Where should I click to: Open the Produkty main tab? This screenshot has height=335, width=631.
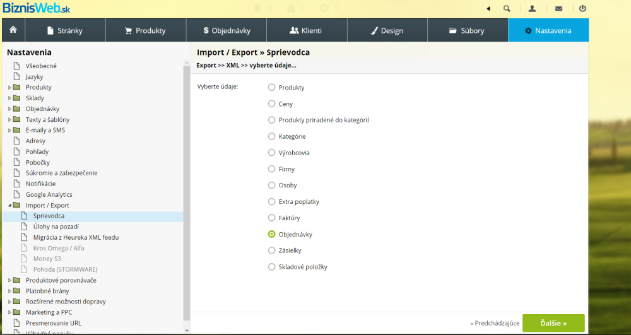pyautogui.click(x=146, y=30)
